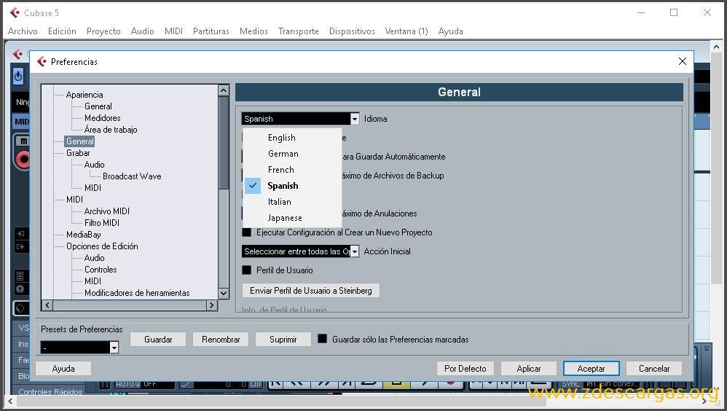Screen dimensions: 727x411
Task: Enable the 'Perfil de Usuario' checkbox
Action: [247, 270]
